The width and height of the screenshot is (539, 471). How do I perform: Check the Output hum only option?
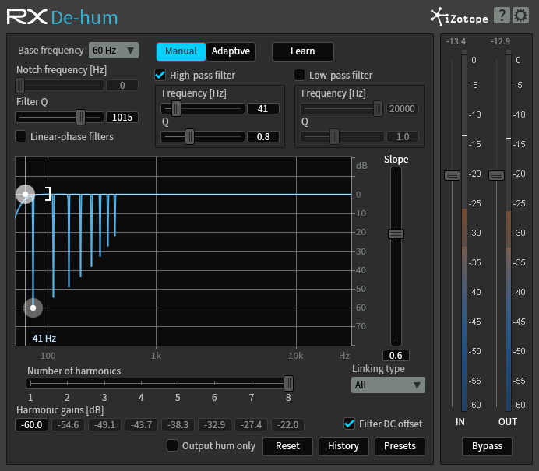pyautogui.click(x=173, y=446)
